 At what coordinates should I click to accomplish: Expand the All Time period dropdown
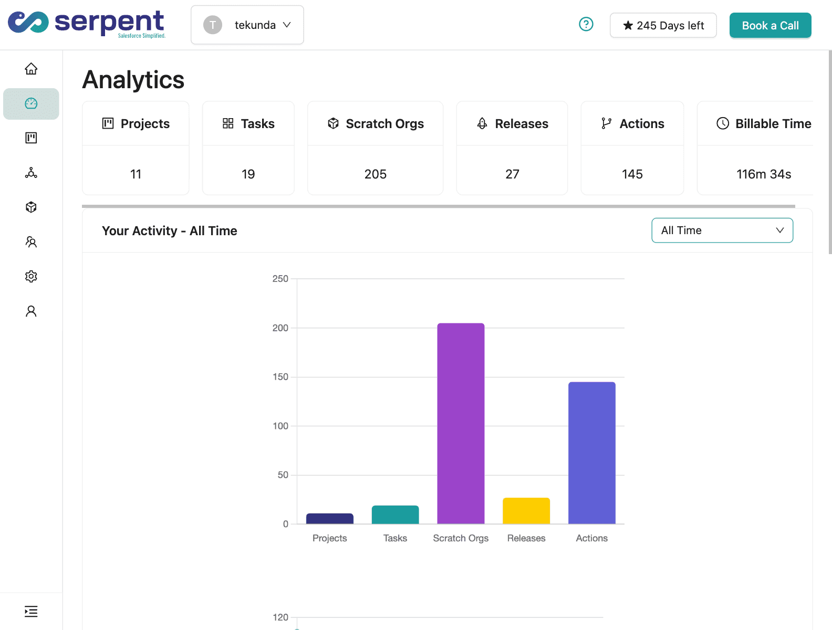[722, 230]
